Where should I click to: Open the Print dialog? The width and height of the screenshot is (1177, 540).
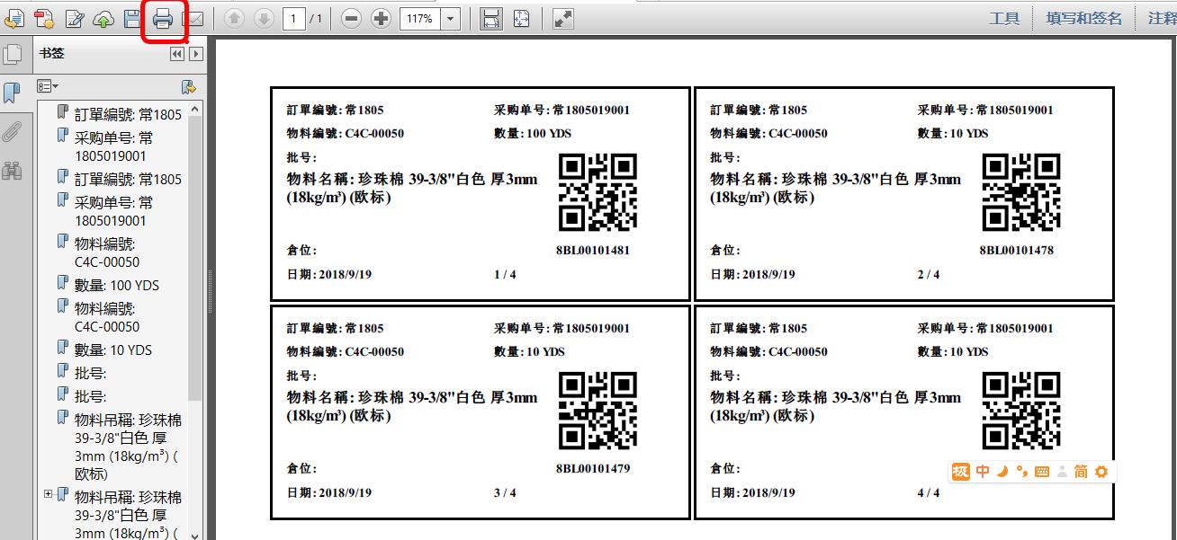click(x=164, y=18)
